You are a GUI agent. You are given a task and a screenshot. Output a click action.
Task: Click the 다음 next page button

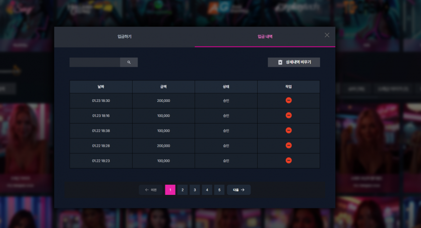pos(238,190)
